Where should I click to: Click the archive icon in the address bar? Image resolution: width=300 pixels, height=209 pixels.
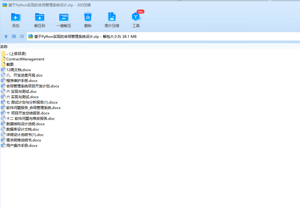click(x=31, y=36)
